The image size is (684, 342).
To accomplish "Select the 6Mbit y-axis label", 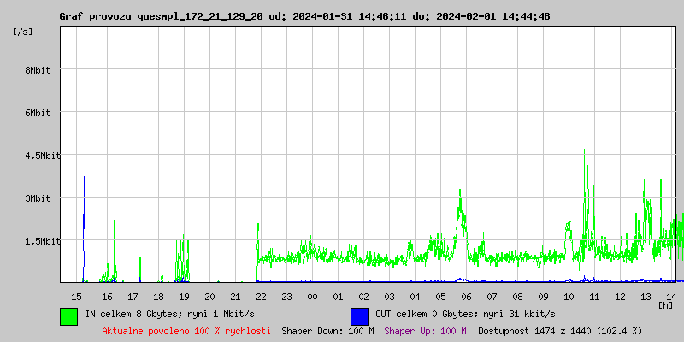I will pos(38,113).
